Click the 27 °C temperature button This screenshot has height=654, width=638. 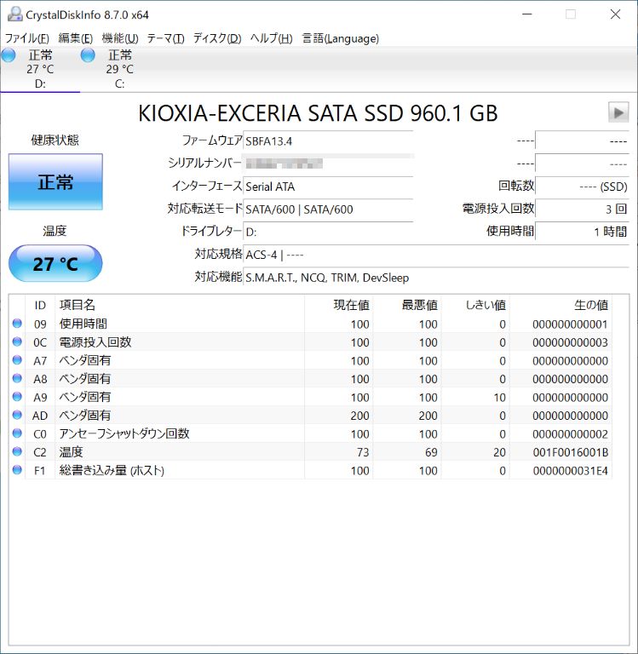55,264
